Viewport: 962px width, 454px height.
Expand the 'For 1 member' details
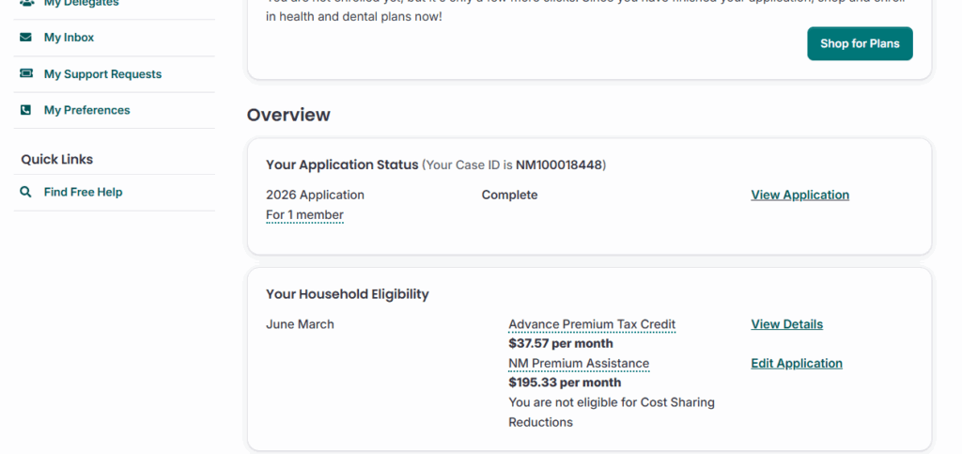point(304,215)
